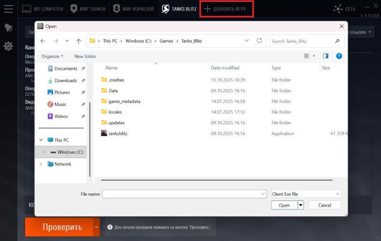Image resolution: width=381 pixels, height=241 pixels.
Task: Click the back navigation arrow
Action: 43,41
